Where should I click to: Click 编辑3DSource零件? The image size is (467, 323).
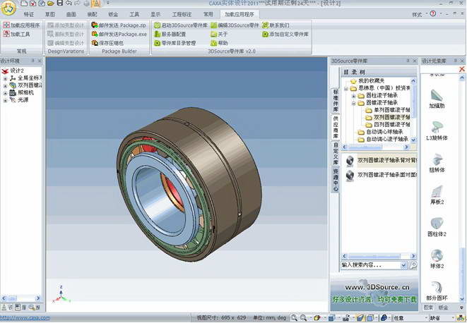[x=235, y=25]
